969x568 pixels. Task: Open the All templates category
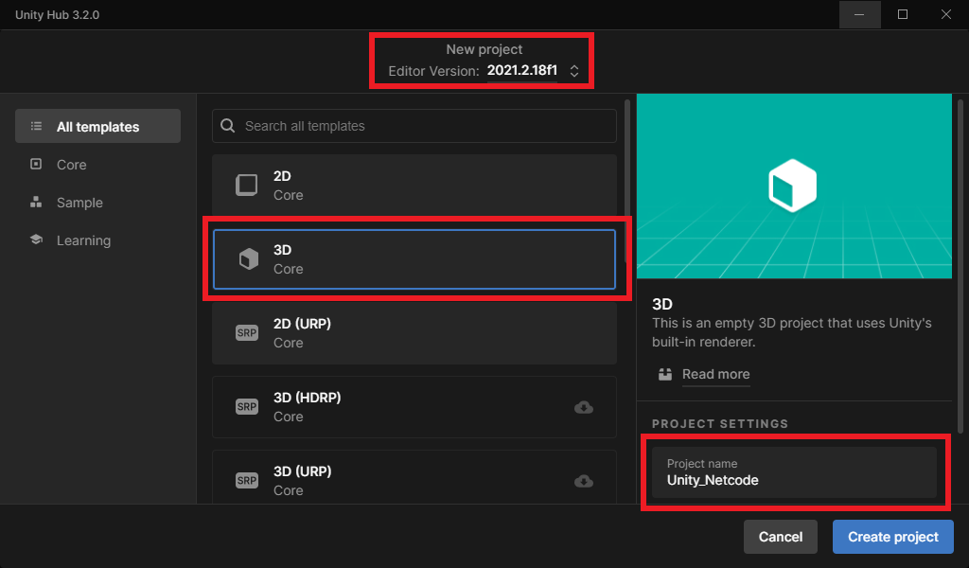[97, 126]
